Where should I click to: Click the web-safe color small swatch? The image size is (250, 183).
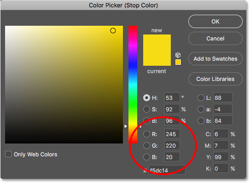[178, 62]
